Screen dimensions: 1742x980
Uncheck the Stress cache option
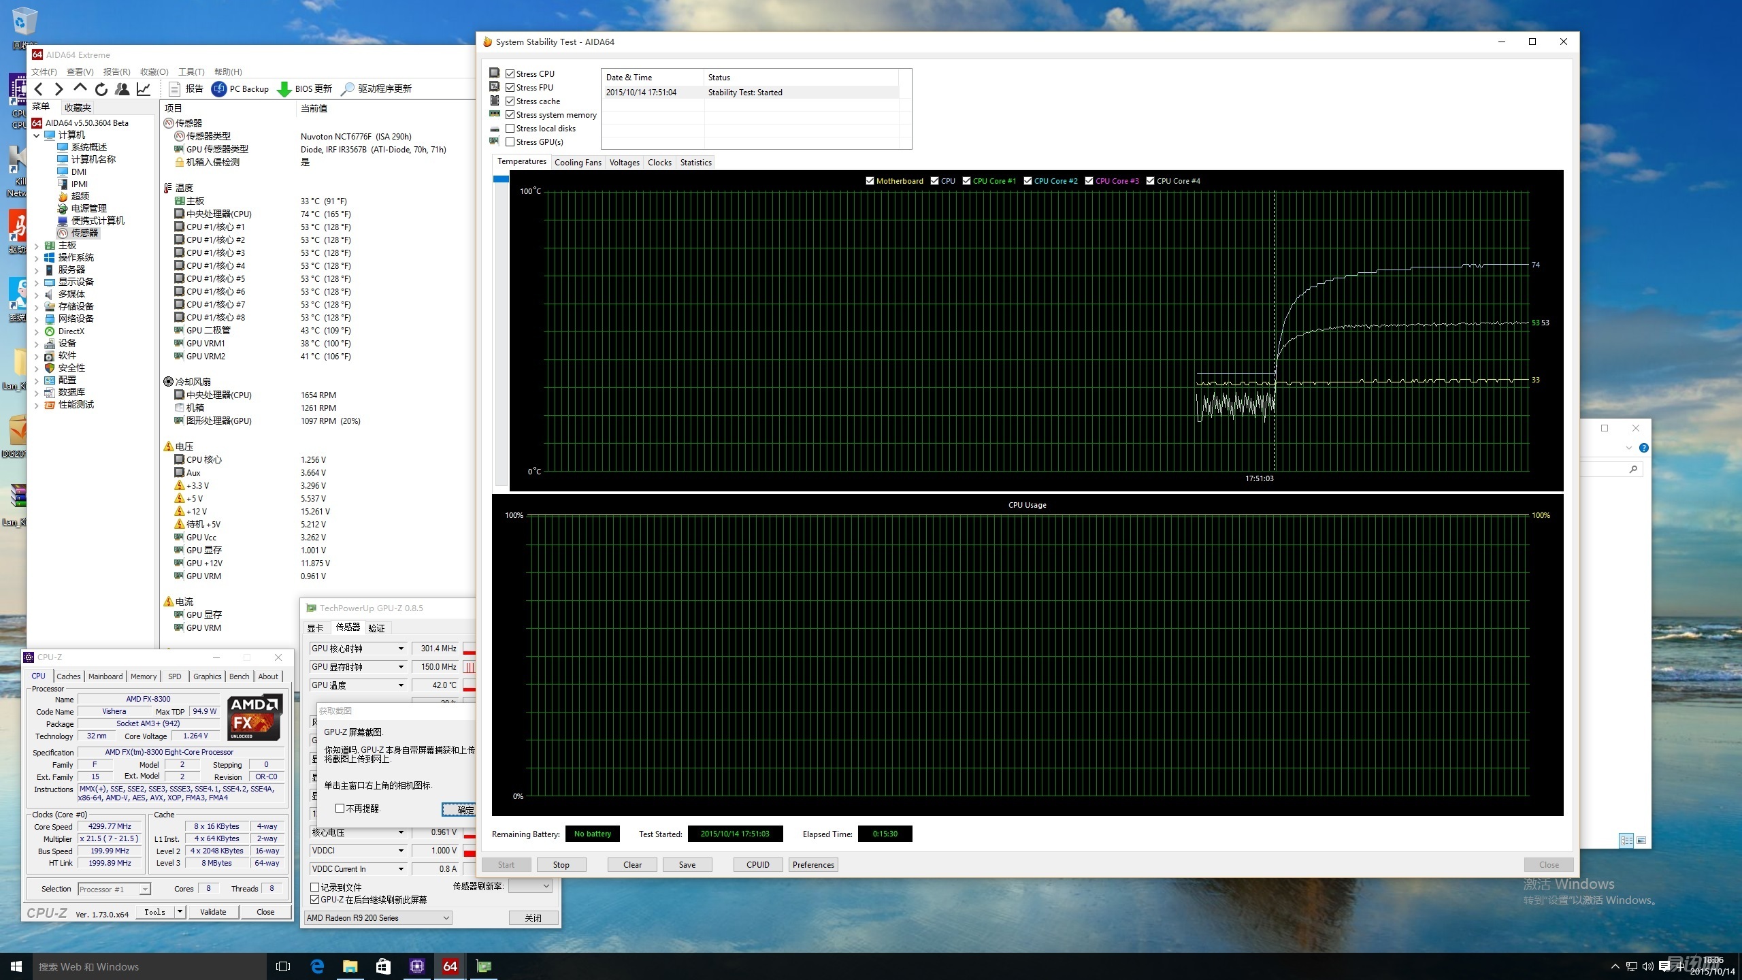510,101
